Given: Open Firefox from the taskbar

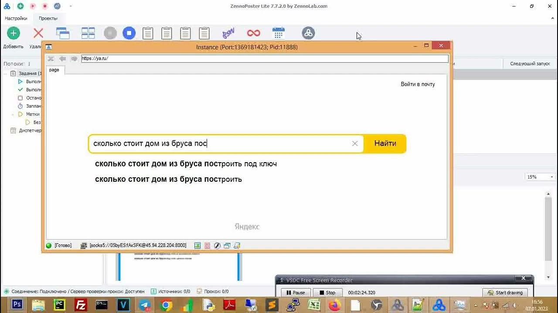Looking at the screenshot, I should [x=334, y=305].
